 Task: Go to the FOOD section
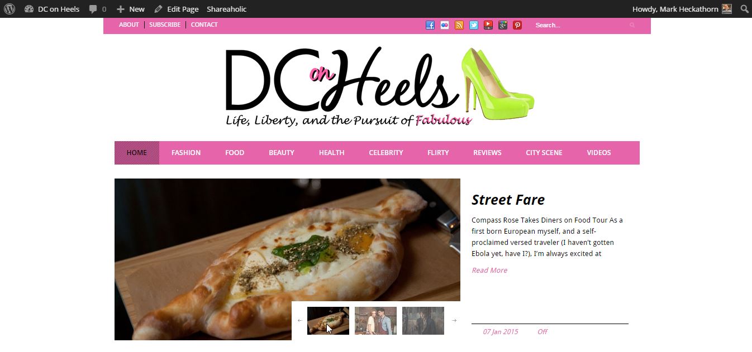(x=235, y=153)
